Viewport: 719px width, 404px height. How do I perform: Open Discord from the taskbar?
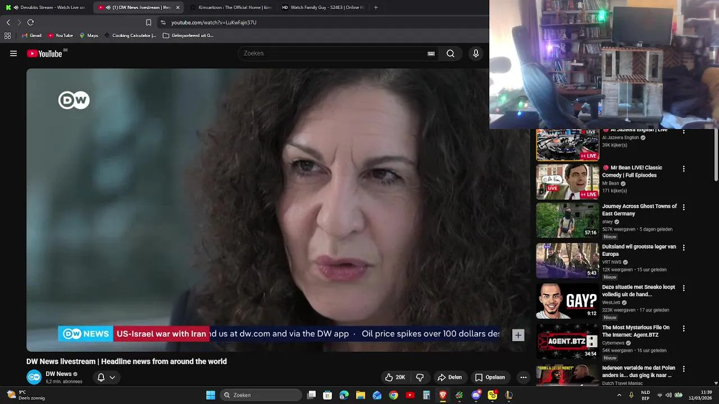point(476,395)
